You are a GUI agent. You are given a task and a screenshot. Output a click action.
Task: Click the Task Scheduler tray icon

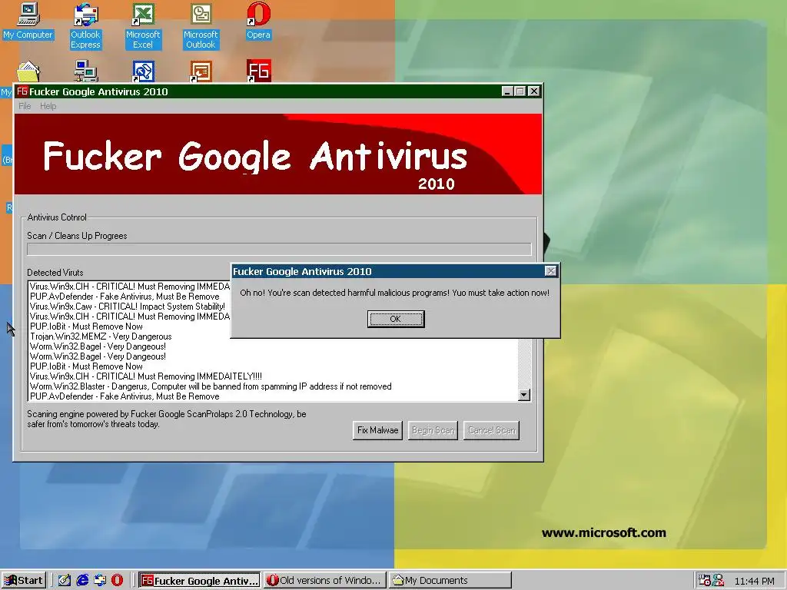705,581
